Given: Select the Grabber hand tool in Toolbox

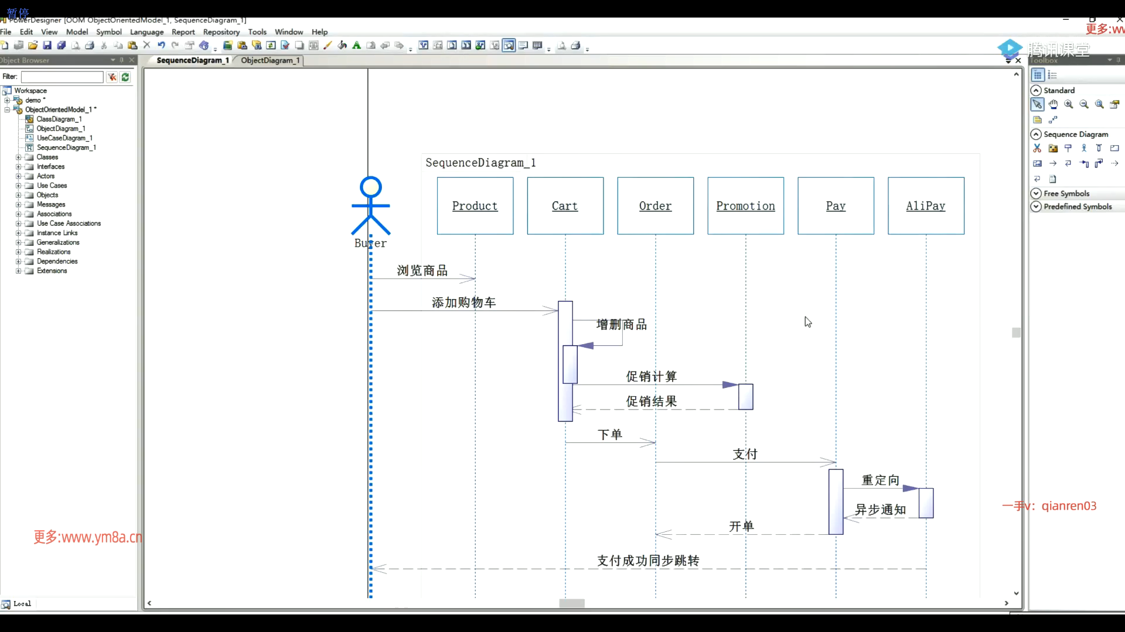Looking at the screenshot, I should pos(1053,105).
